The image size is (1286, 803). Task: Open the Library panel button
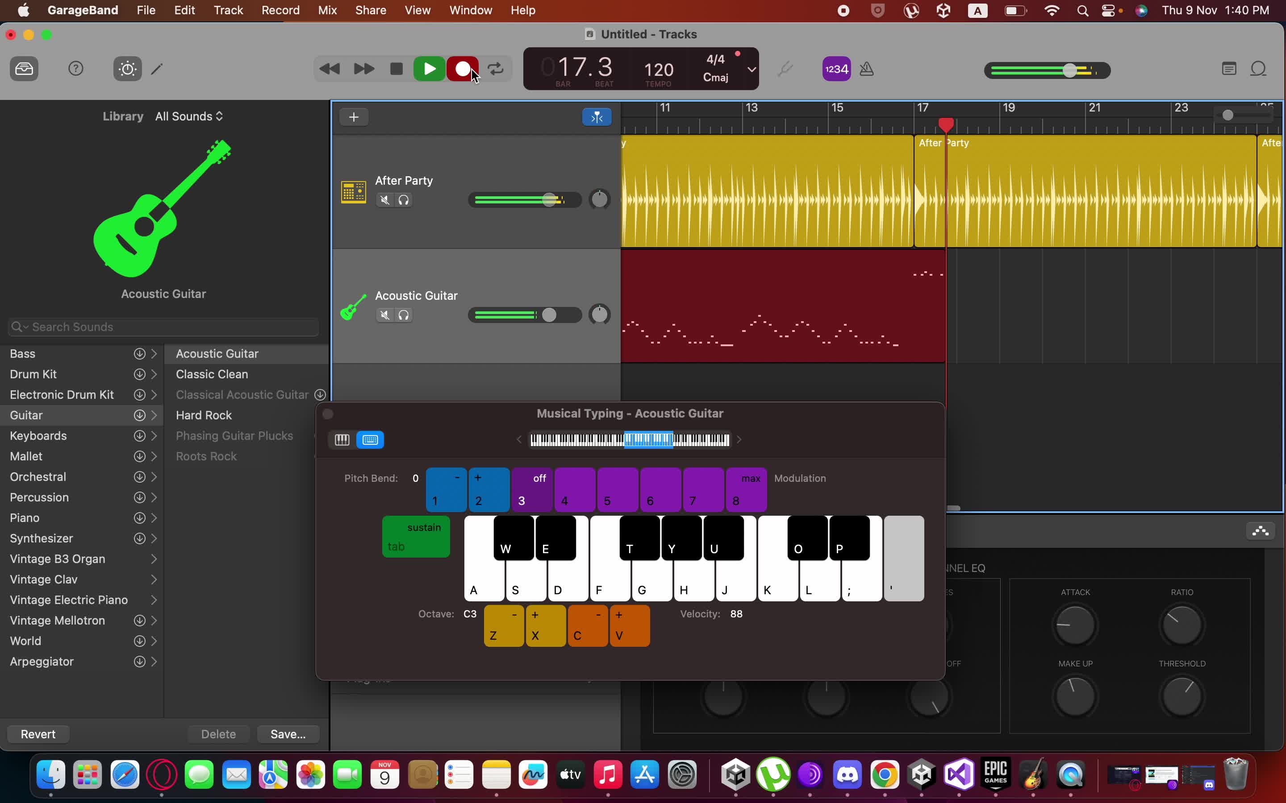(x=24, y=69)
